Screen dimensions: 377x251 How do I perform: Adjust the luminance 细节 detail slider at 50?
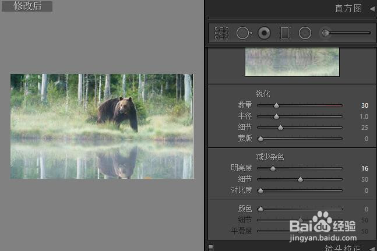pyautogui.click(x=300, y=179)
